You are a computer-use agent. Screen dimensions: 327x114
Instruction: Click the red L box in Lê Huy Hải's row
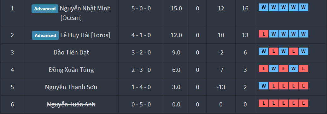[x=264, y=34]
